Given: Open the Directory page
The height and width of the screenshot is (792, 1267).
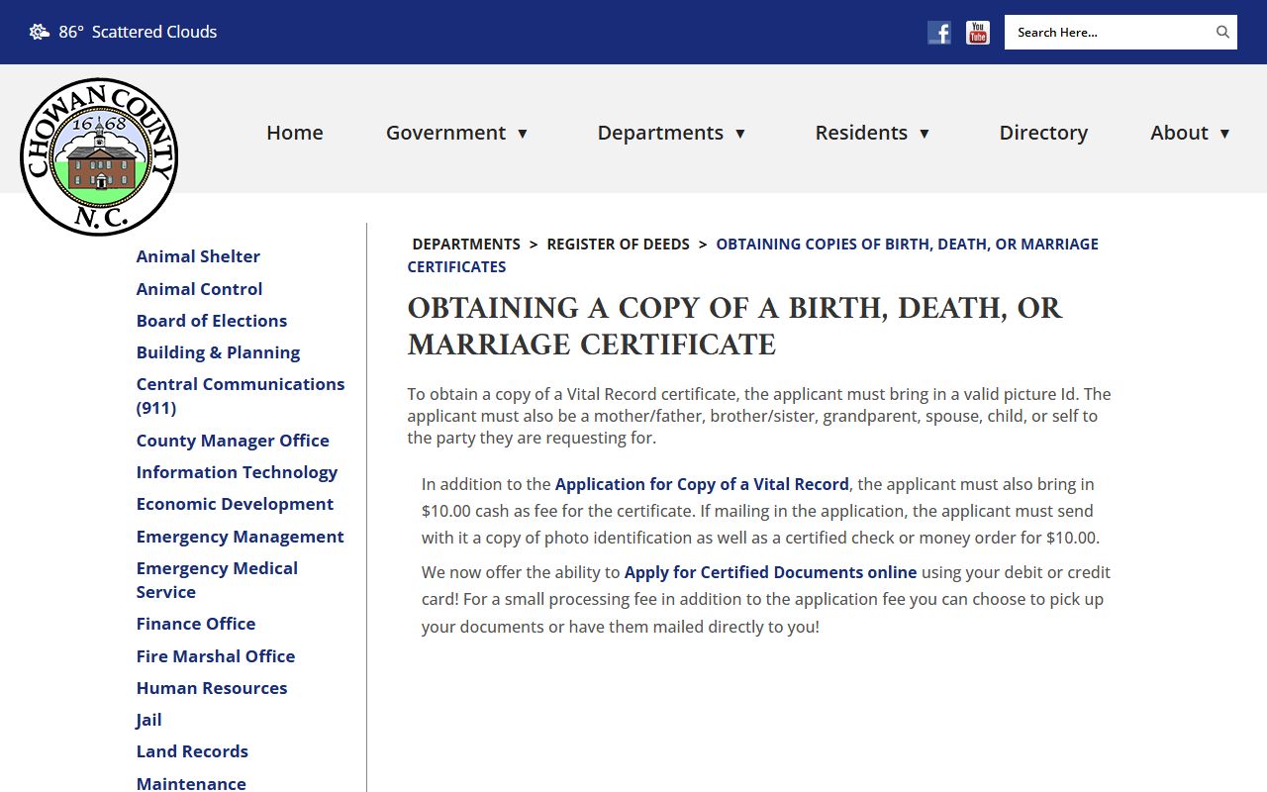Looking at the screenshot, I should pyautogui.click(x=1043, y=133).
